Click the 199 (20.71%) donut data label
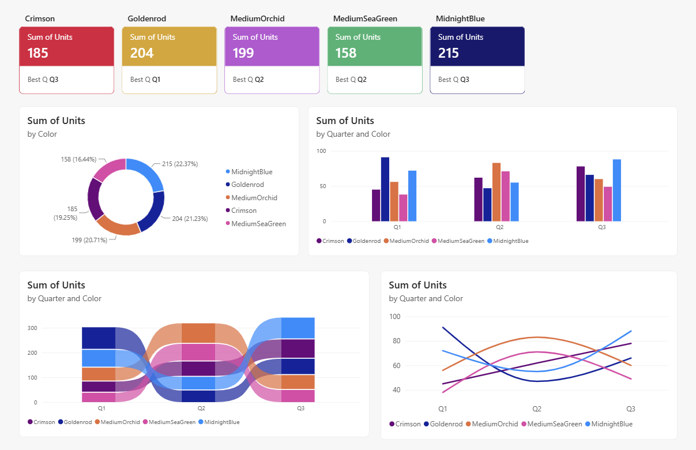The height and width of the screenshot is (450, 696). 88,240
